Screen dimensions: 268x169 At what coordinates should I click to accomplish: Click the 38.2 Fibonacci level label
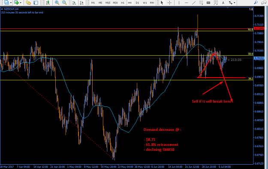point(250,78)
